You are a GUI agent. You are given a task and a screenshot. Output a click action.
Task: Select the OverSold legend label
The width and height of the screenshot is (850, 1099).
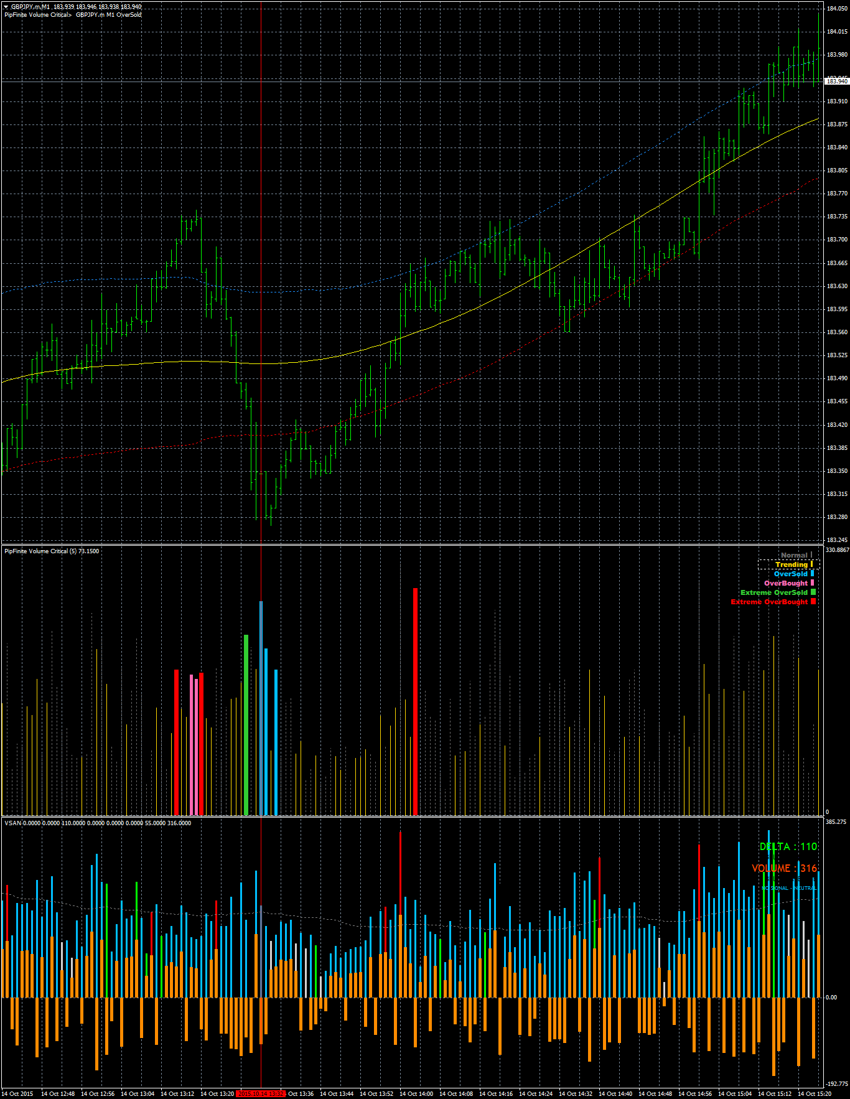point(791,574)
